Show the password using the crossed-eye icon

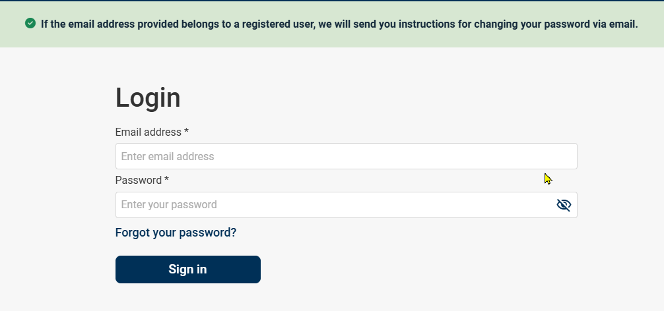pos(564,205)
